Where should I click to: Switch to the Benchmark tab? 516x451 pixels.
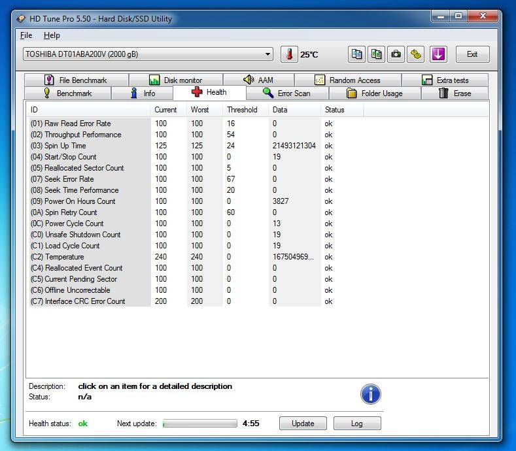[x=68, y=93]
